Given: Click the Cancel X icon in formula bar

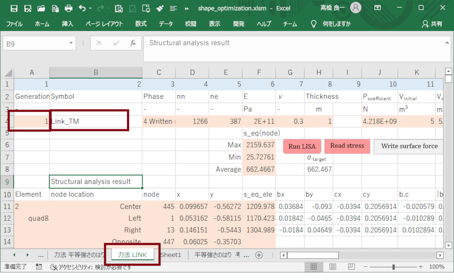Looking at the screenshot, I should (99, 43).
